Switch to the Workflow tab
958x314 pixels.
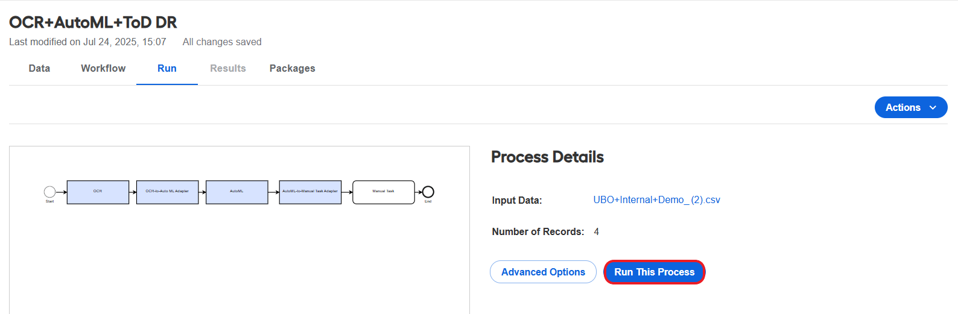pyautogui.click(x=103, y=68)
